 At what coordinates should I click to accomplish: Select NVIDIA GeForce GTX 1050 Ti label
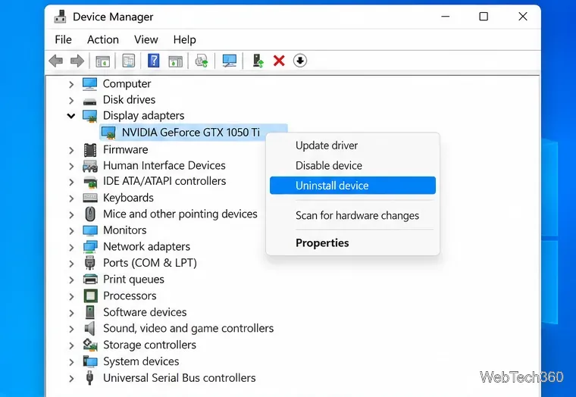pos(191,133)
